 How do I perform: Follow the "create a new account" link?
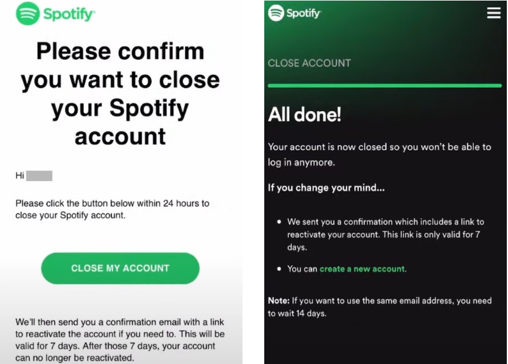[x=363, y=269]
